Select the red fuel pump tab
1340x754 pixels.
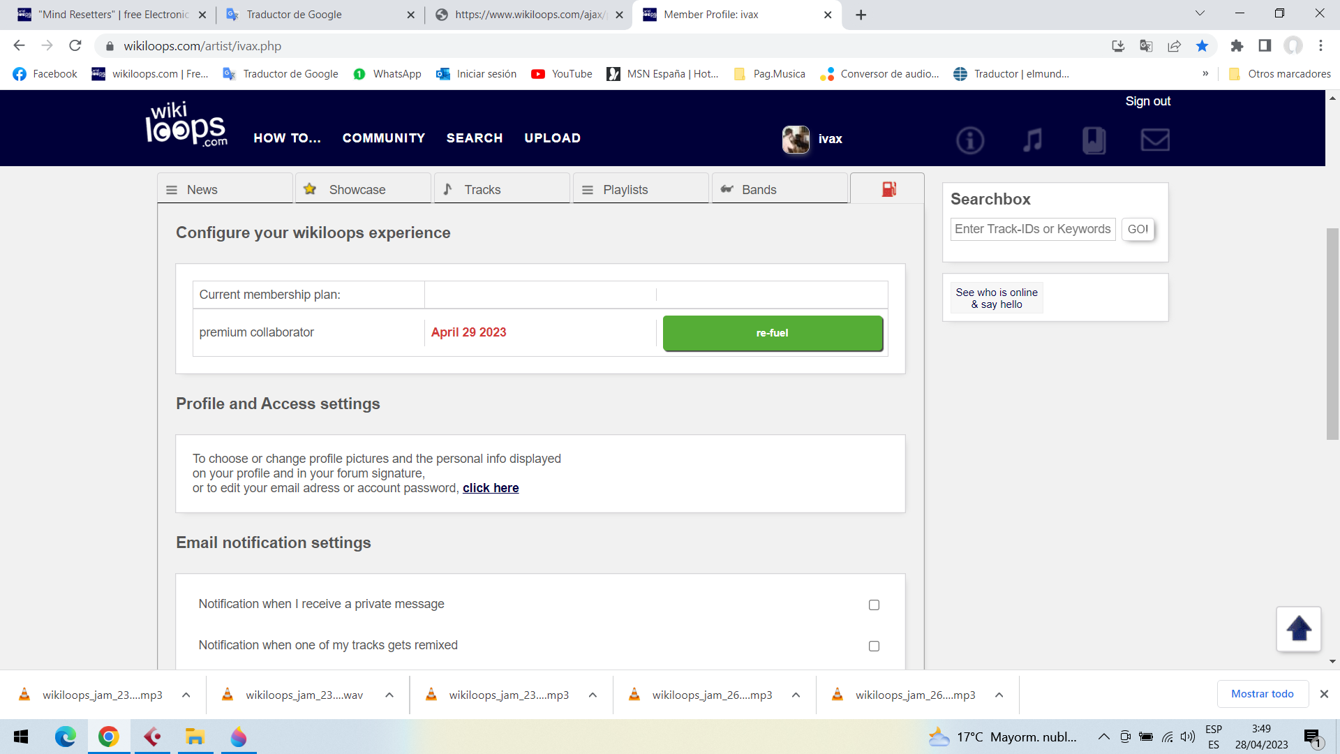[888, 189]
